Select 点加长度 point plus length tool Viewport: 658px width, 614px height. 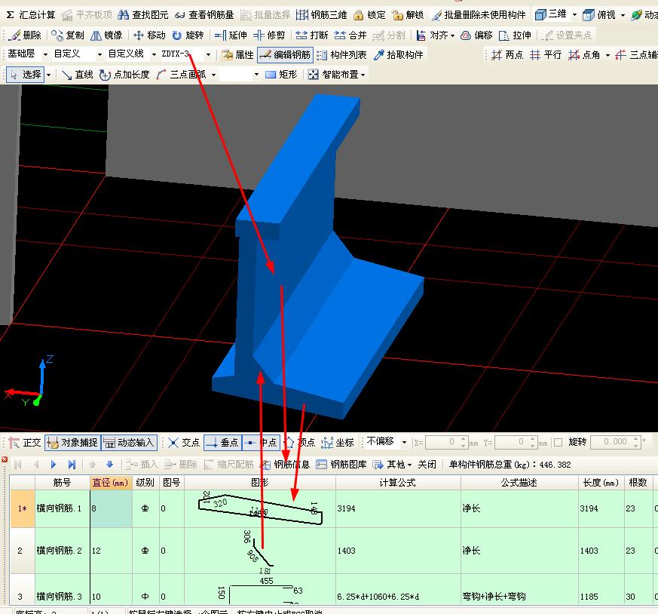(124, 75)
